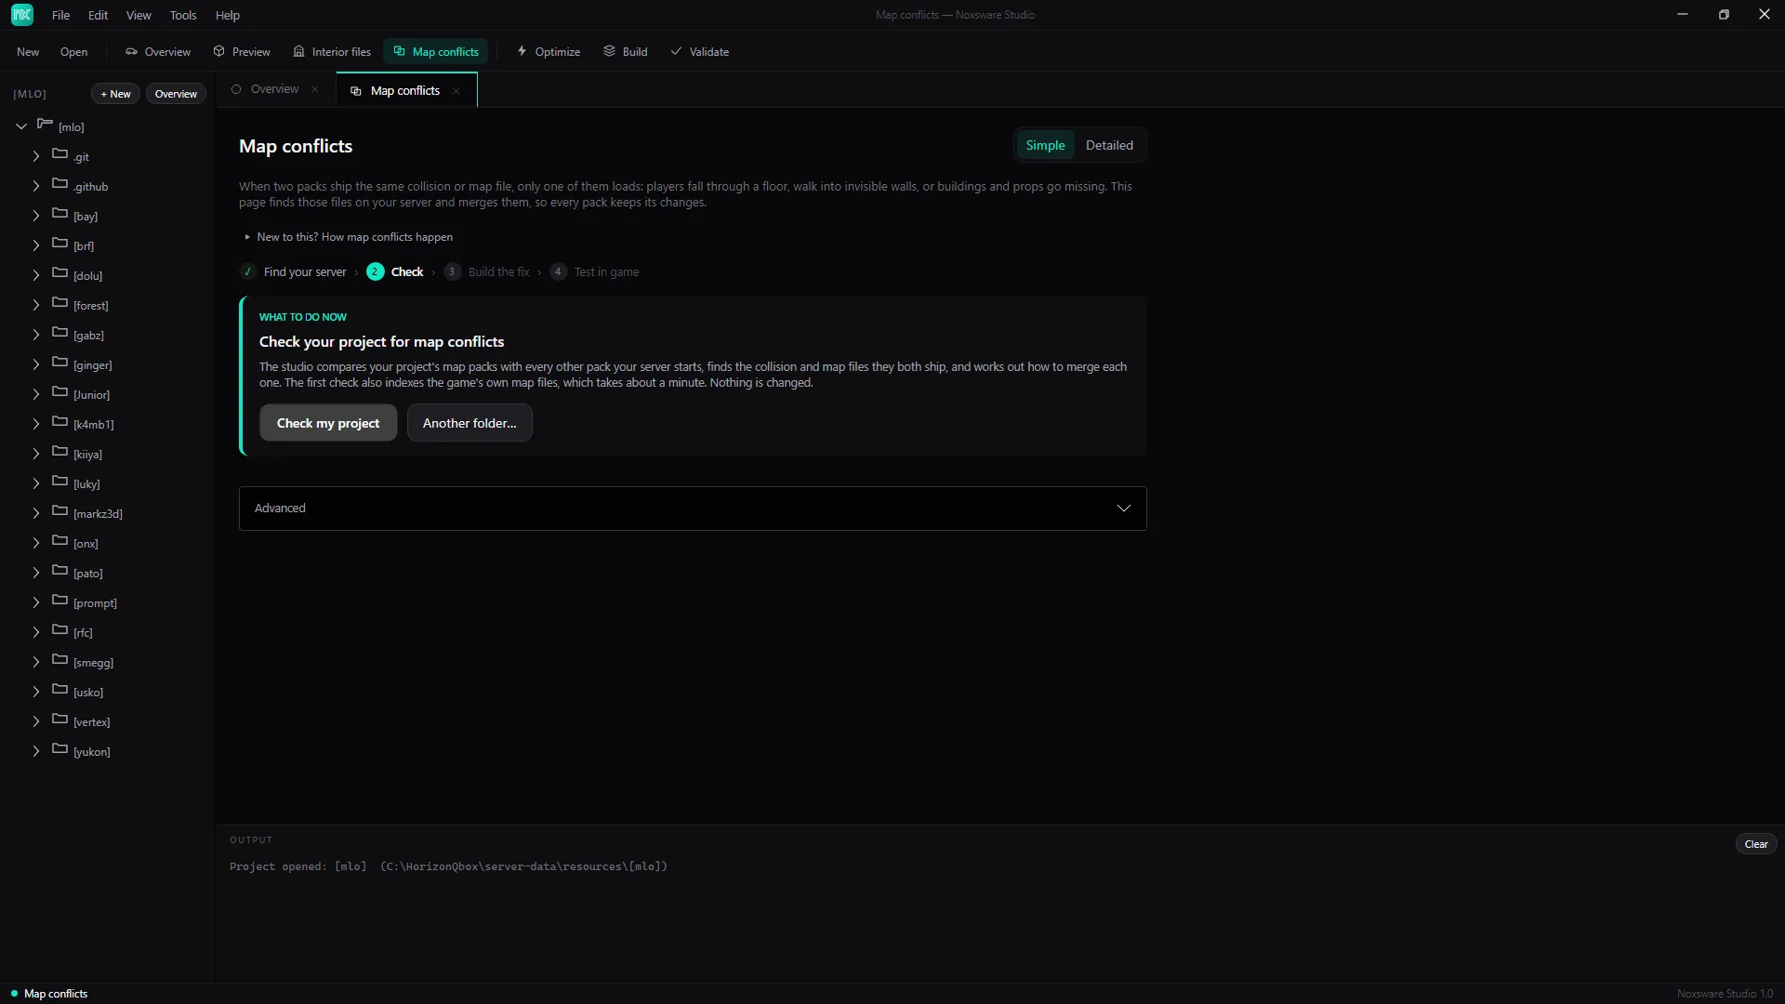The image size is (1785, 1004).
Task: Click the Find your server step
Action: [x=293, y=271]
